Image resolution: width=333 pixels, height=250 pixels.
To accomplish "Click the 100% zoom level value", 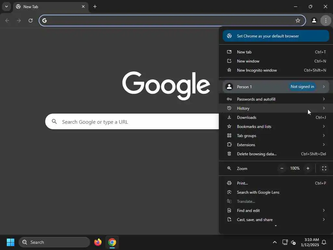I will pos(295,168).
